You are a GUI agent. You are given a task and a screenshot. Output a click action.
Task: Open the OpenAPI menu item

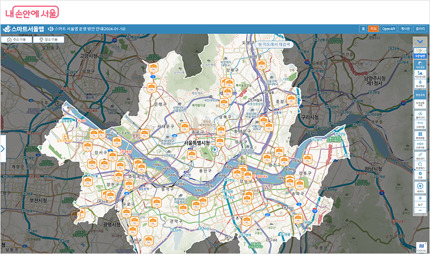coord(388,28)
